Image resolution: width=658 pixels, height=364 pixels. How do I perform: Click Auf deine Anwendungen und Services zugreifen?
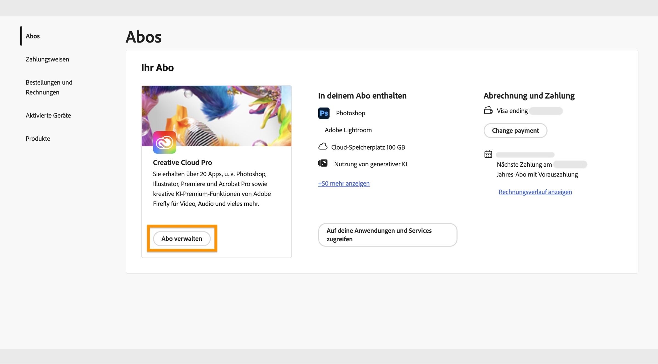[x=387, y=235]
